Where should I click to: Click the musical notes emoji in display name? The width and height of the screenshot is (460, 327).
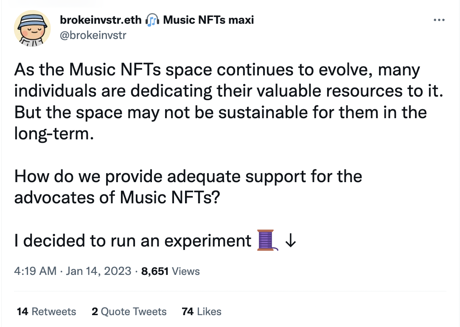click(x=153, y=19)
